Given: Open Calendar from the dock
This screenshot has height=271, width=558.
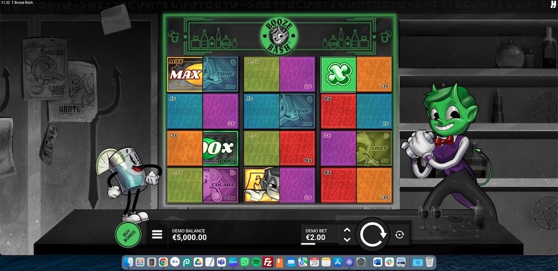Looking at the screenshot, I should [x=314, y=263].
